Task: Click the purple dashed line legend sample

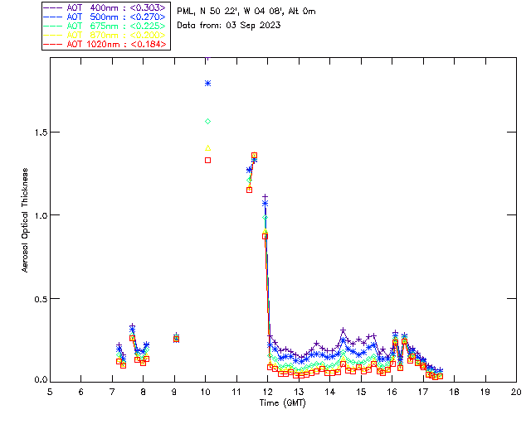Action: point(53,7)
